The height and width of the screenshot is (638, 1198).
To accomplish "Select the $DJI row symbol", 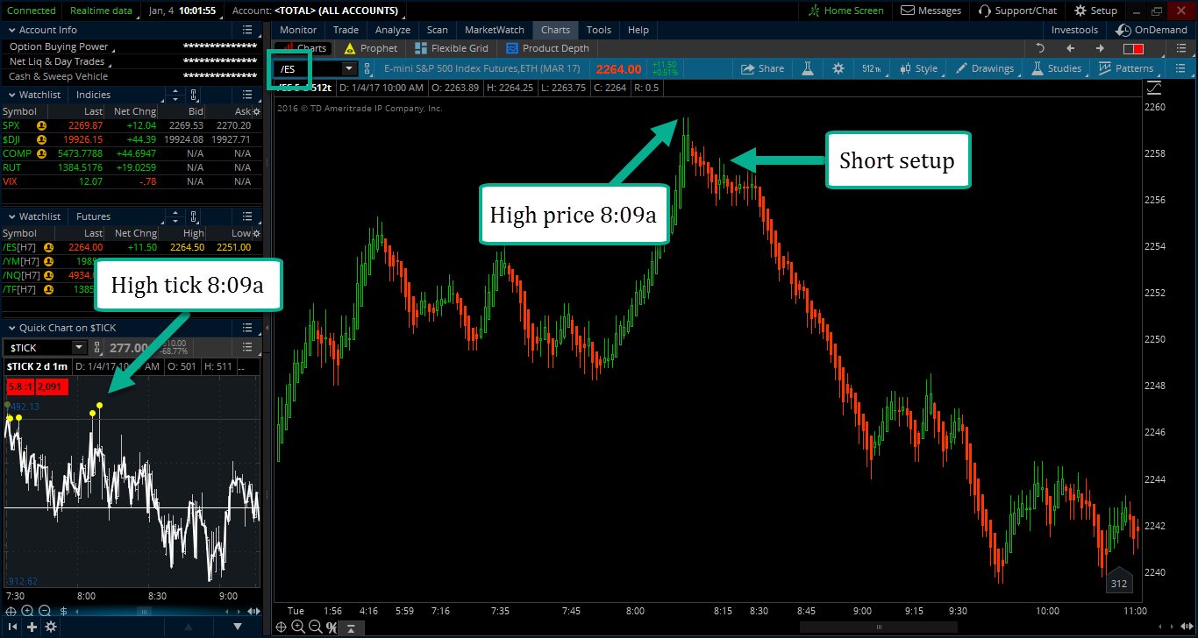I will pyautogui.click(x=11, y=139).
